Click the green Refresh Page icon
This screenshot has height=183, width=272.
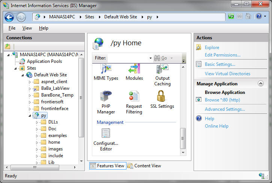[x=231, y=16]
